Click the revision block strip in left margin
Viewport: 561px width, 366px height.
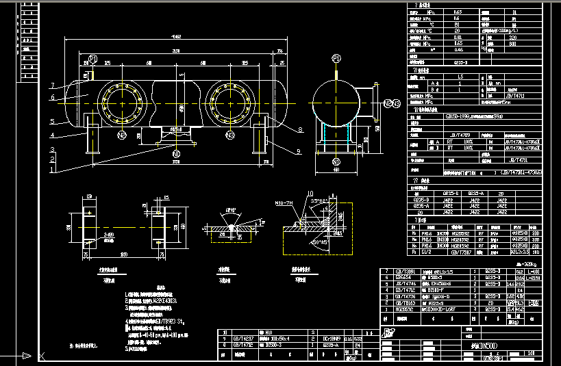point(29,42)
